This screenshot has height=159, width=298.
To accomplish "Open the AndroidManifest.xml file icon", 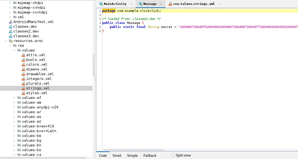I will tap(11, 22).
